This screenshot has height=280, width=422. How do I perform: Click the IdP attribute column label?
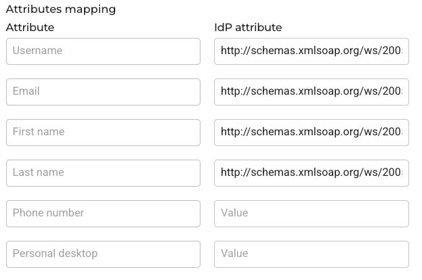(x=248, y=28)
